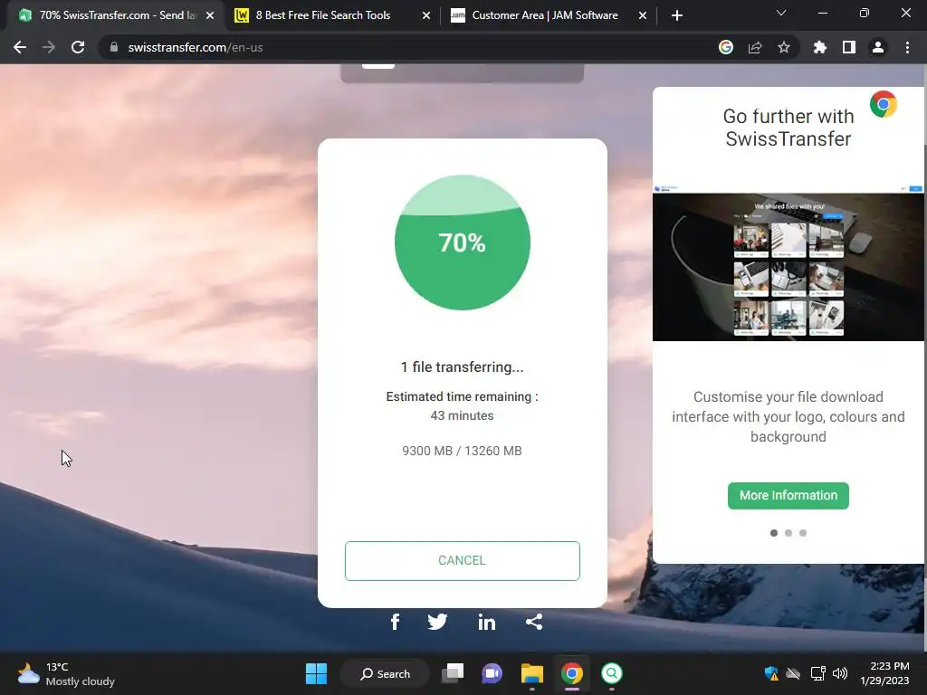Open Task View on taskbar
This screenshot has width=927, height=695.
(453, 673)
